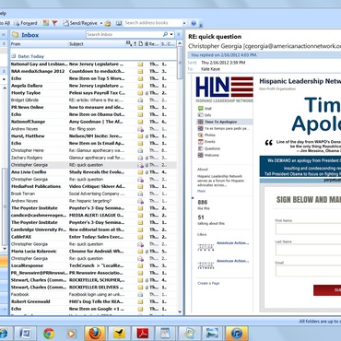Viewport: 341px width, 341px height.
Task: Click the Create a Page link
Action: point(208,283)
